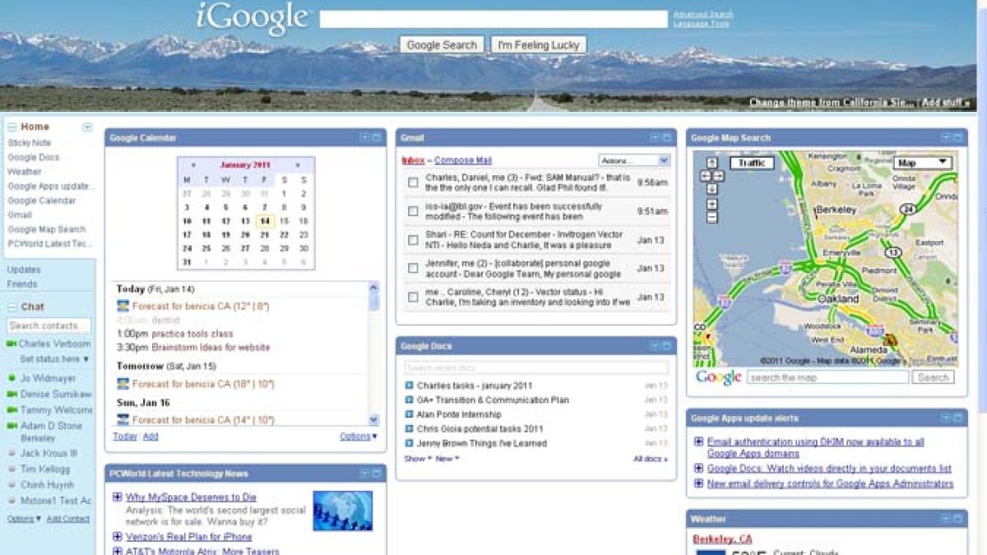Select Google Map Search in sidebar list
The image size is (987, 555).
tap(47, 229)
